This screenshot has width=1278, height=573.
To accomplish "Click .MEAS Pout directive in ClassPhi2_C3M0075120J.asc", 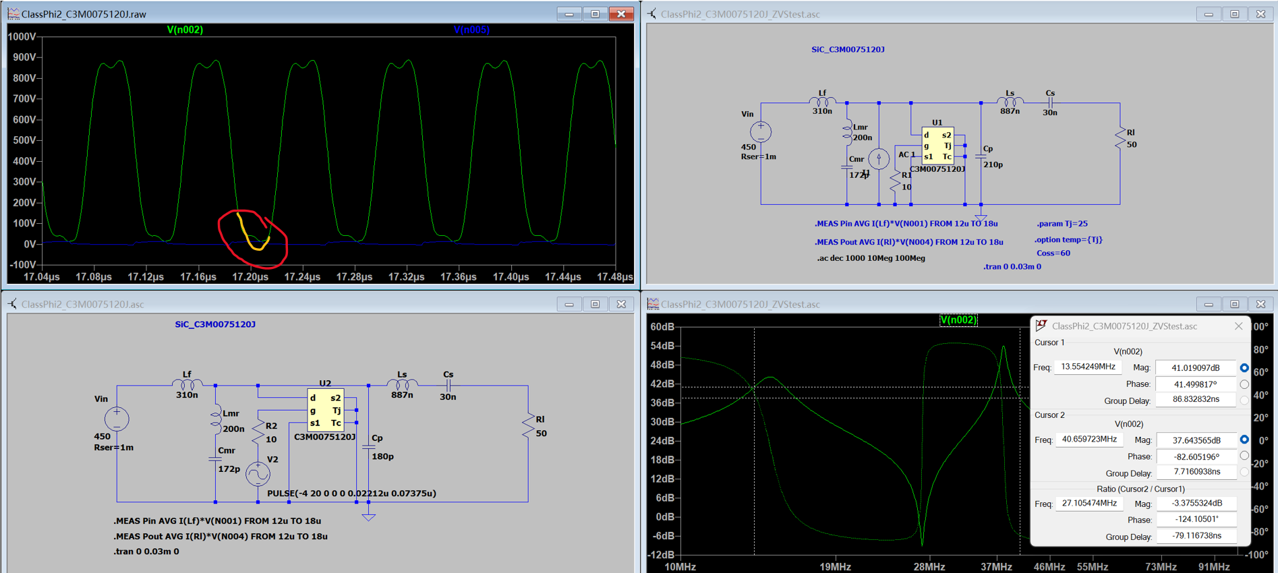I will [221, 537].
